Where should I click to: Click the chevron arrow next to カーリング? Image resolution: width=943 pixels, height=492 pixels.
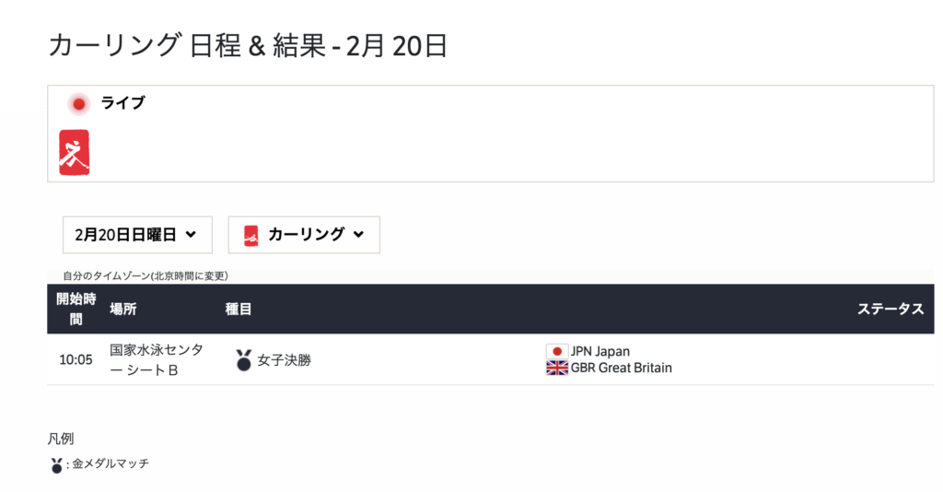359,235
